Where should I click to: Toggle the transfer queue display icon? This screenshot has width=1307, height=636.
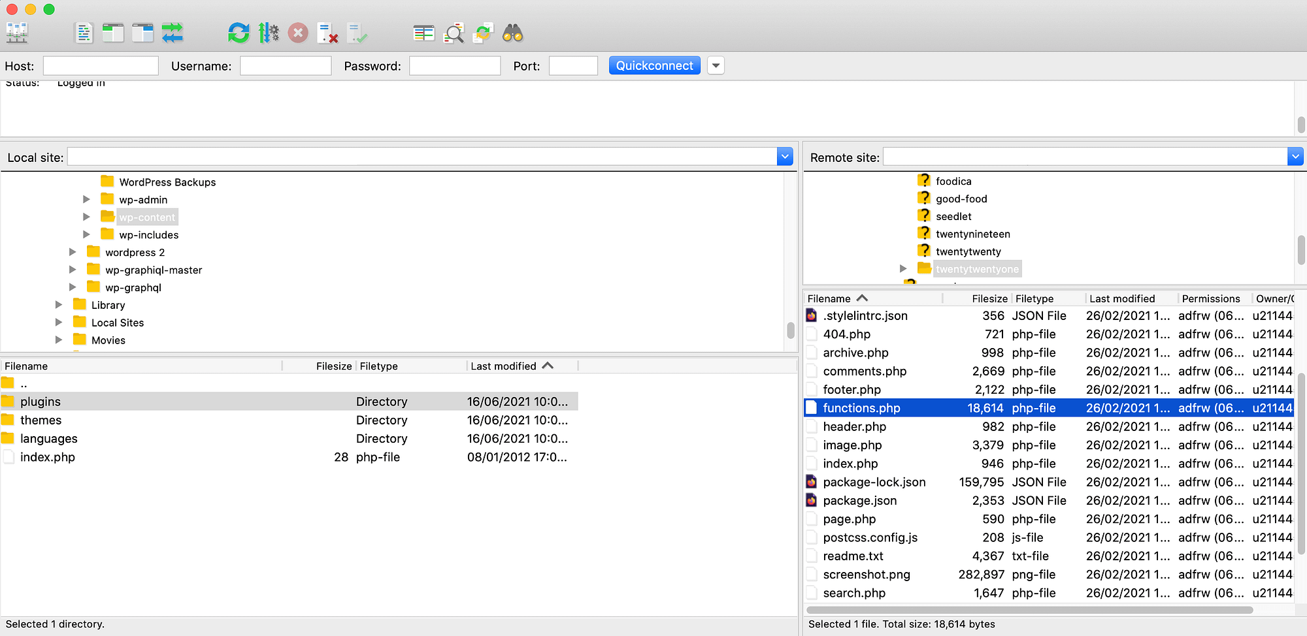173,33
